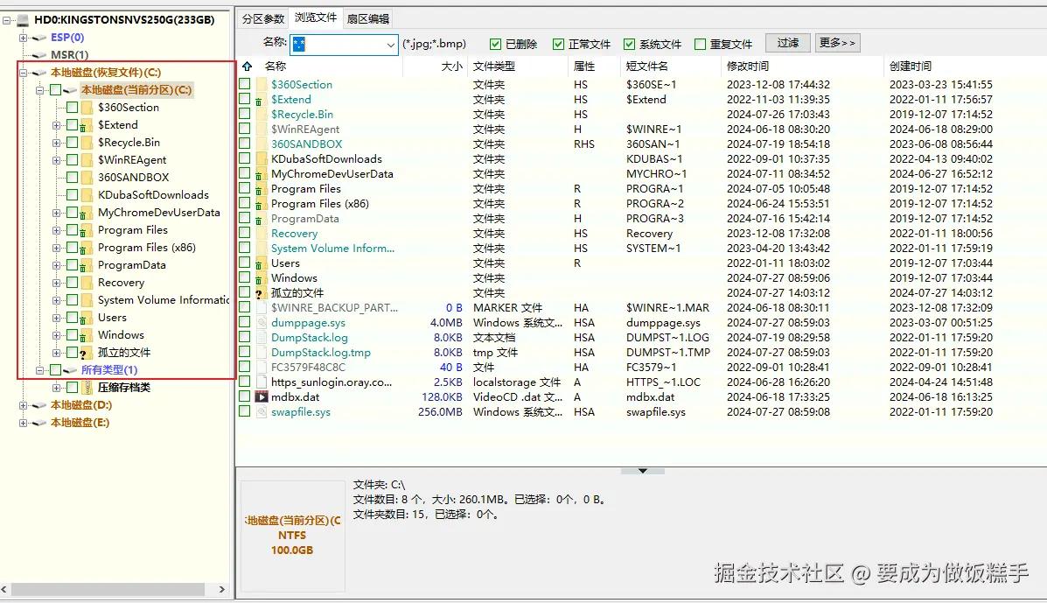Check the checkbox beside dumppage.sys
This screenshot has height=603, width=1047.
(x=244, y=322)
